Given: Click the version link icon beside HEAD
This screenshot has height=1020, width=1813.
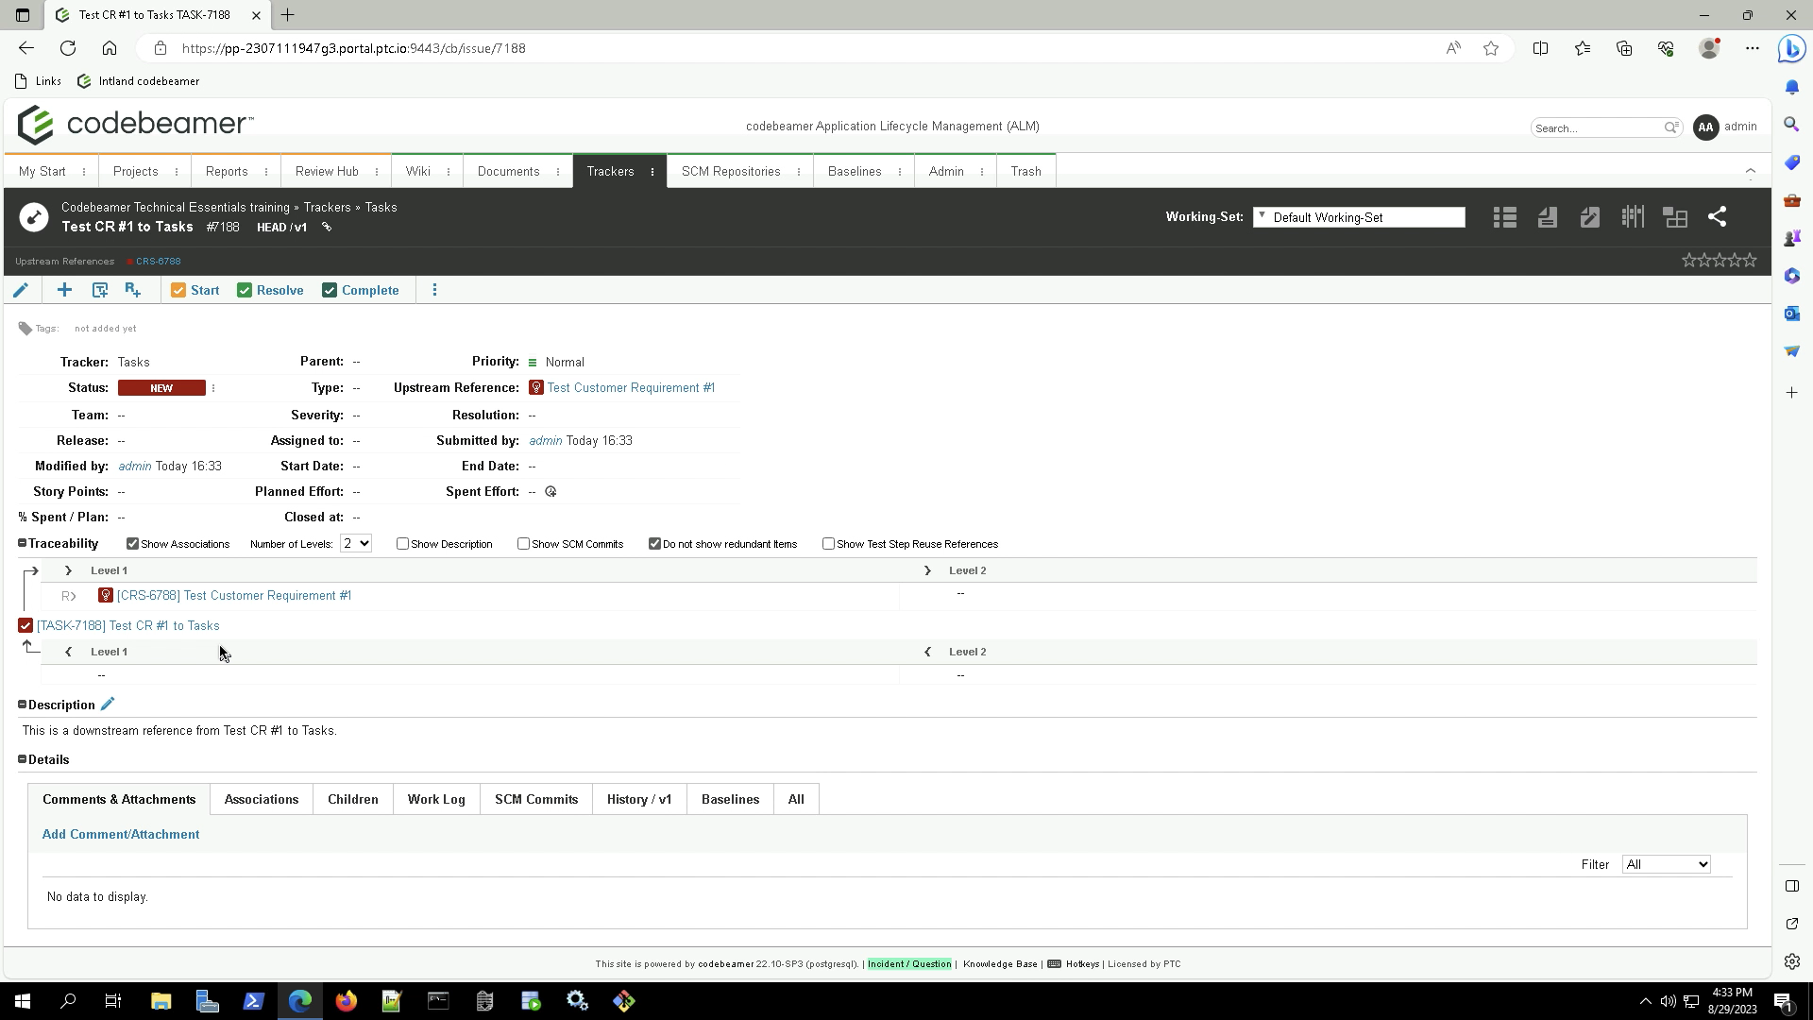Looking at the screenshot, I should click(327, 228).
